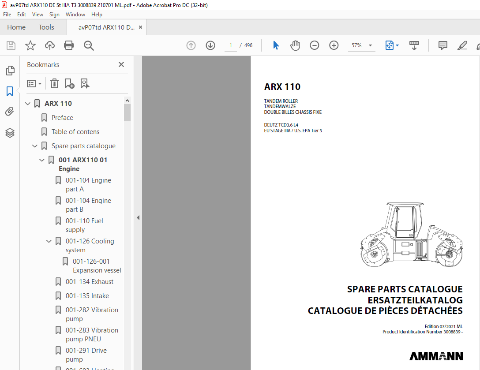Open 001-291 Drive pump bookmark
This screenshot has height=370, width=480.
pyautogui.click(x=86, y=355)
